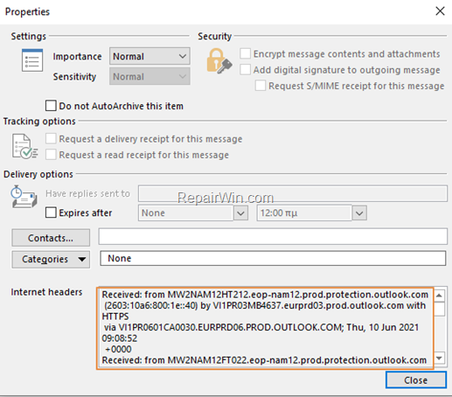Close the Properties dialog with the X
This screenshot has width=452, height=397.
tap(440, 11)
